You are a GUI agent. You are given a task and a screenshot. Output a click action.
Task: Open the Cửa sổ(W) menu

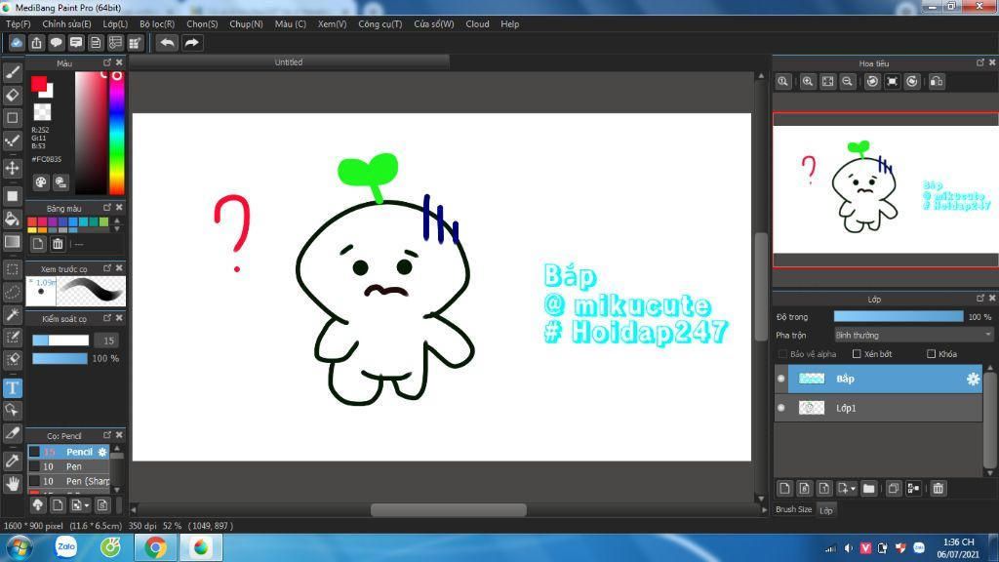click(434, 24)
